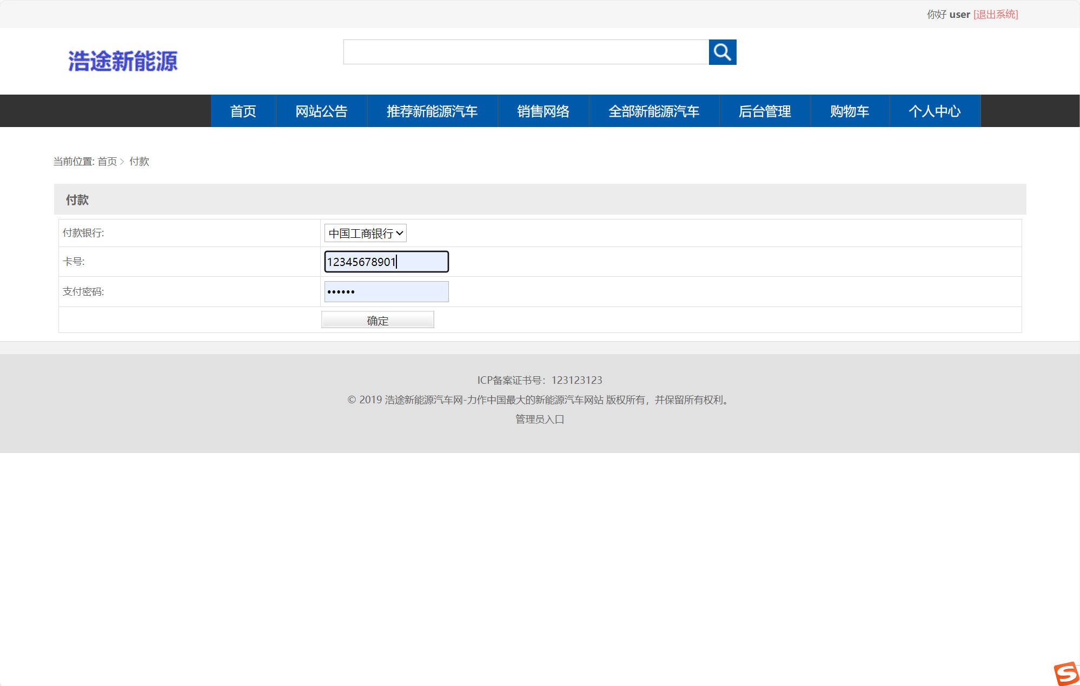Viewport: 1080px width, 686px height.
Task: Select 中国工商银行 in the bank combo box
Action: [x=365, y=233]
